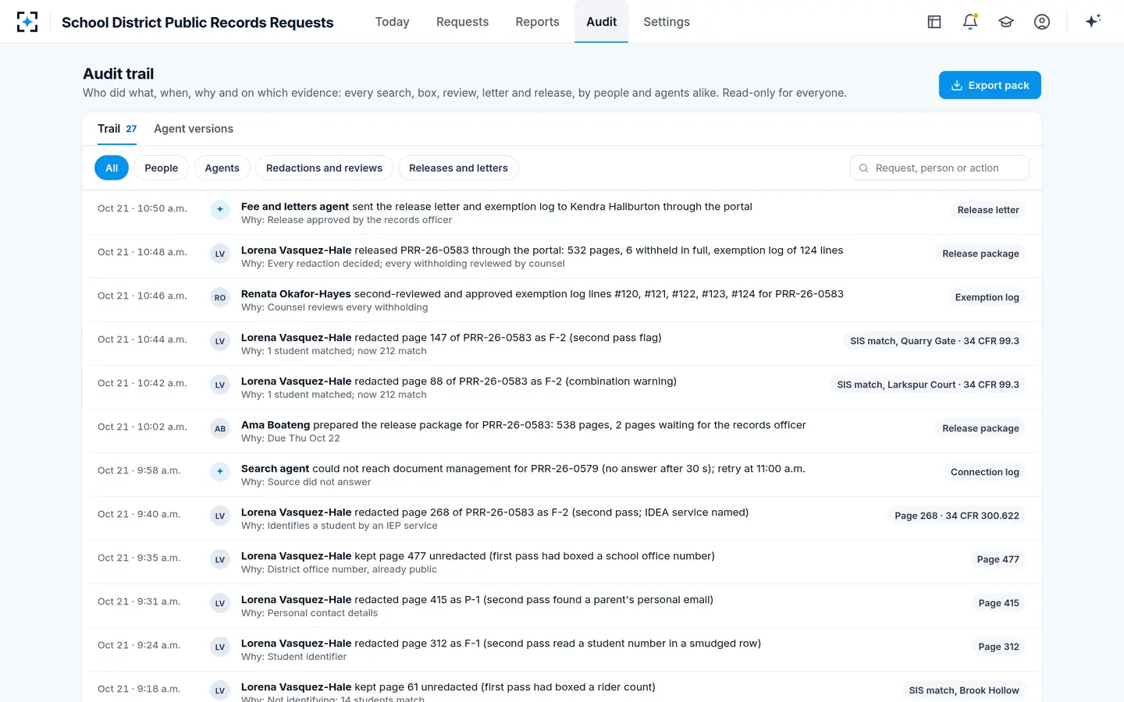Click the agent icon on the 10:50 a.m. entry
Screen dimensions: 1124x702
[x=220, y=210]
